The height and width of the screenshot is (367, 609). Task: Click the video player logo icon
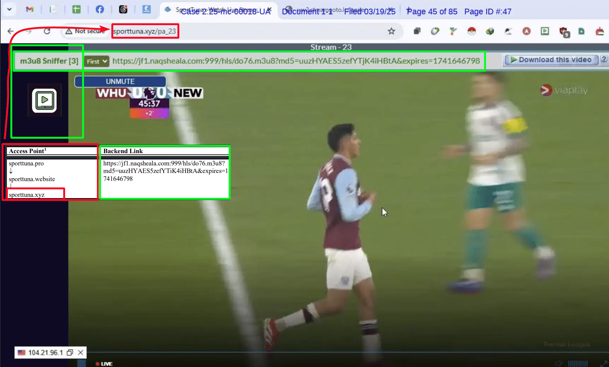pos(44,100)
